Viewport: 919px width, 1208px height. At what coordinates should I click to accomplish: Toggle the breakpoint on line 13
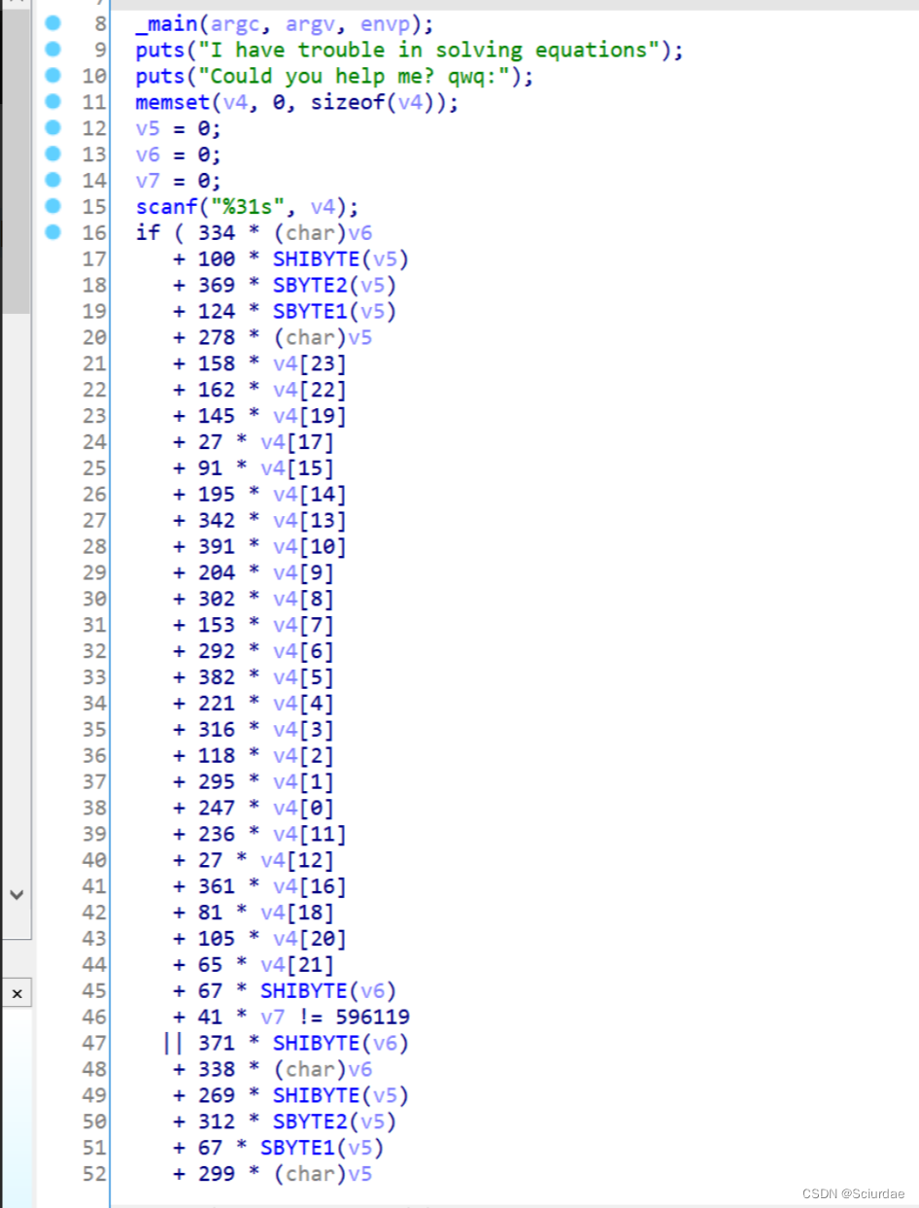click(53, 155)
